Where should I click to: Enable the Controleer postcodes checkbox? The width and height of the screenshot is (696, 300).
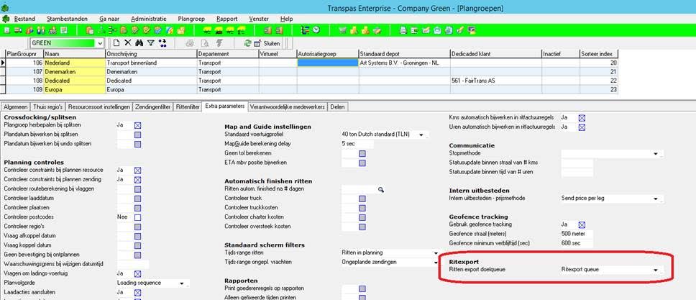[137, 217]
